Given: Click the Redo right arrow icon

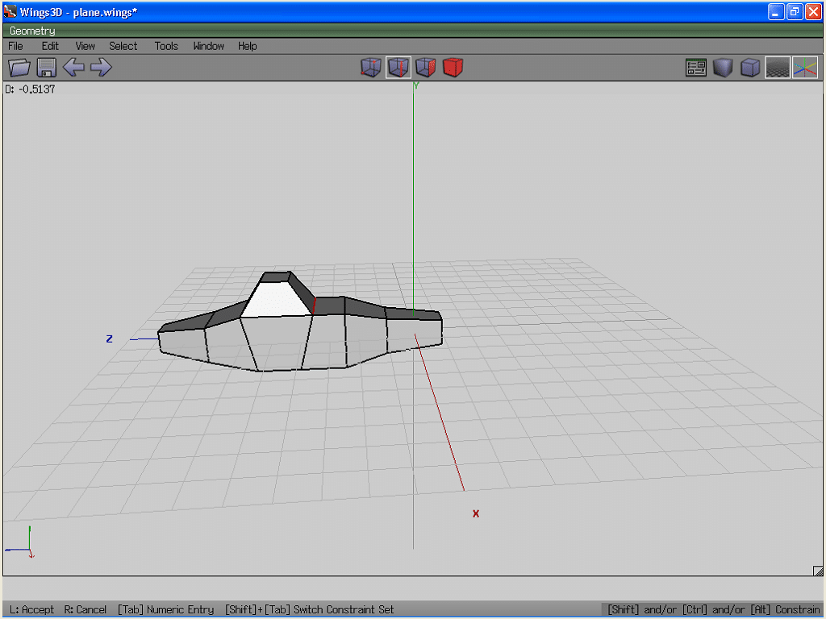Looking at the screenshot, I should 101,68.
